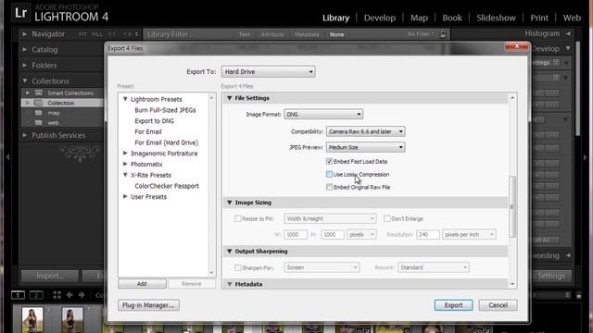Viewport: 593px width, 333px height.
Task: Expand Imagenomic Portraiture presets
Action: click(x=125, y=153)
